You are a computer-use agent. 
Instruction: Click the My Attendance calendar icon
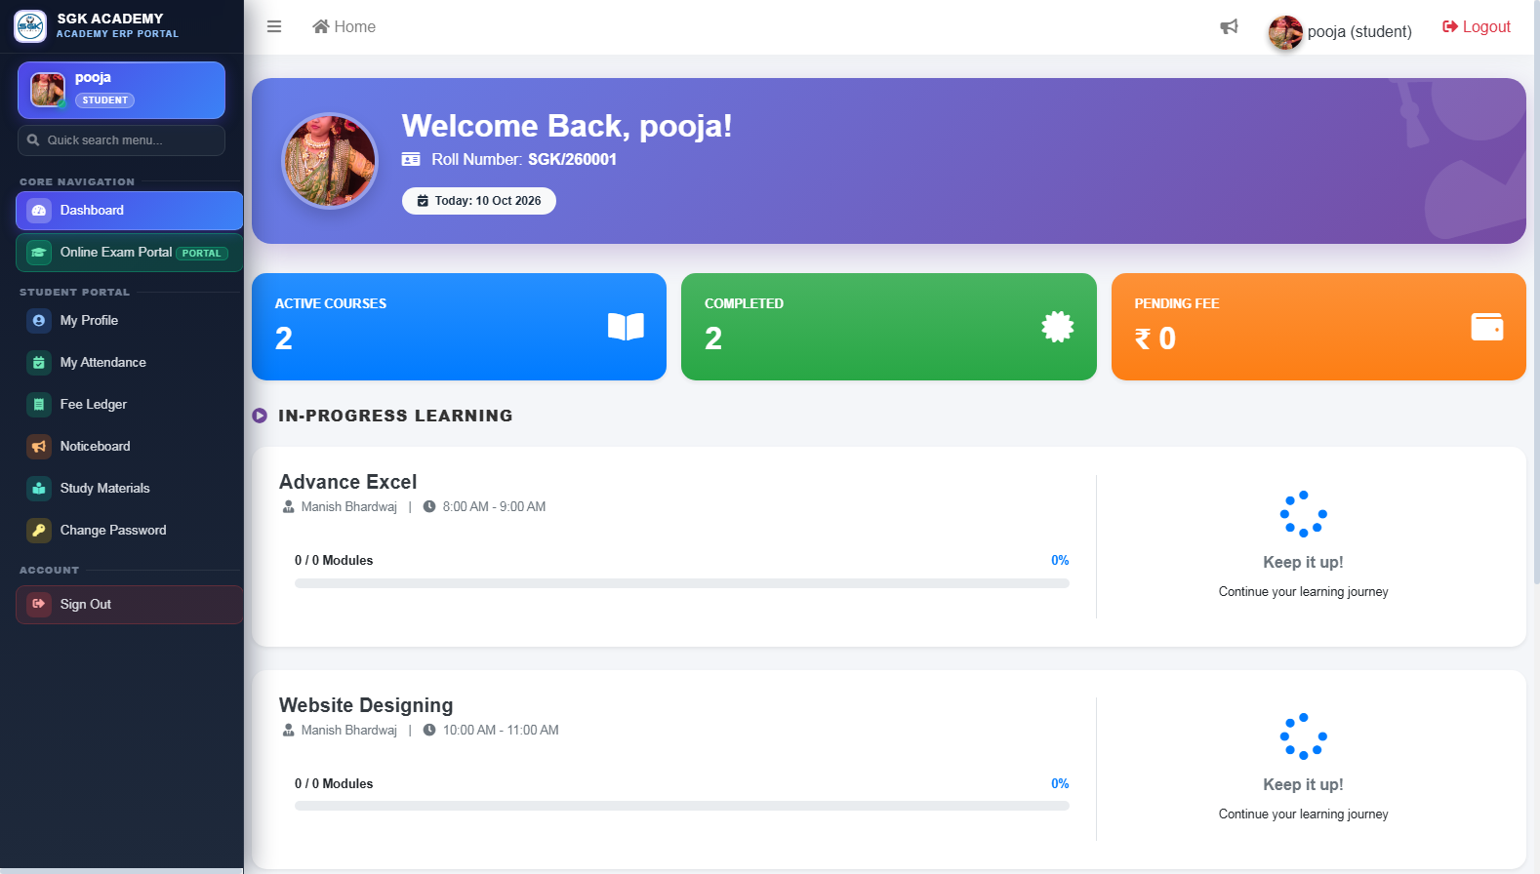[x=39, y=363]
